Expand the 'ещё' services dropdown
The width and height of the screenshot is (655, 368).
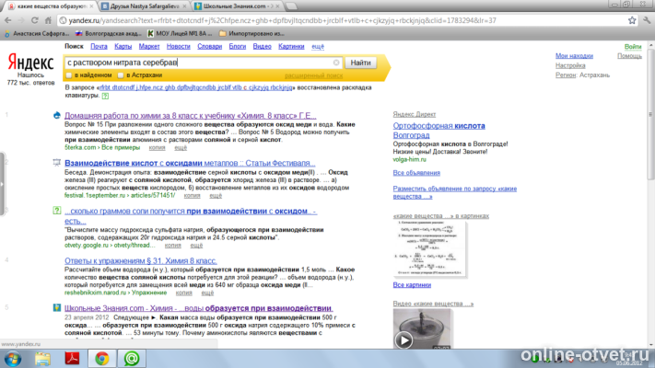(x=318, y=47)
